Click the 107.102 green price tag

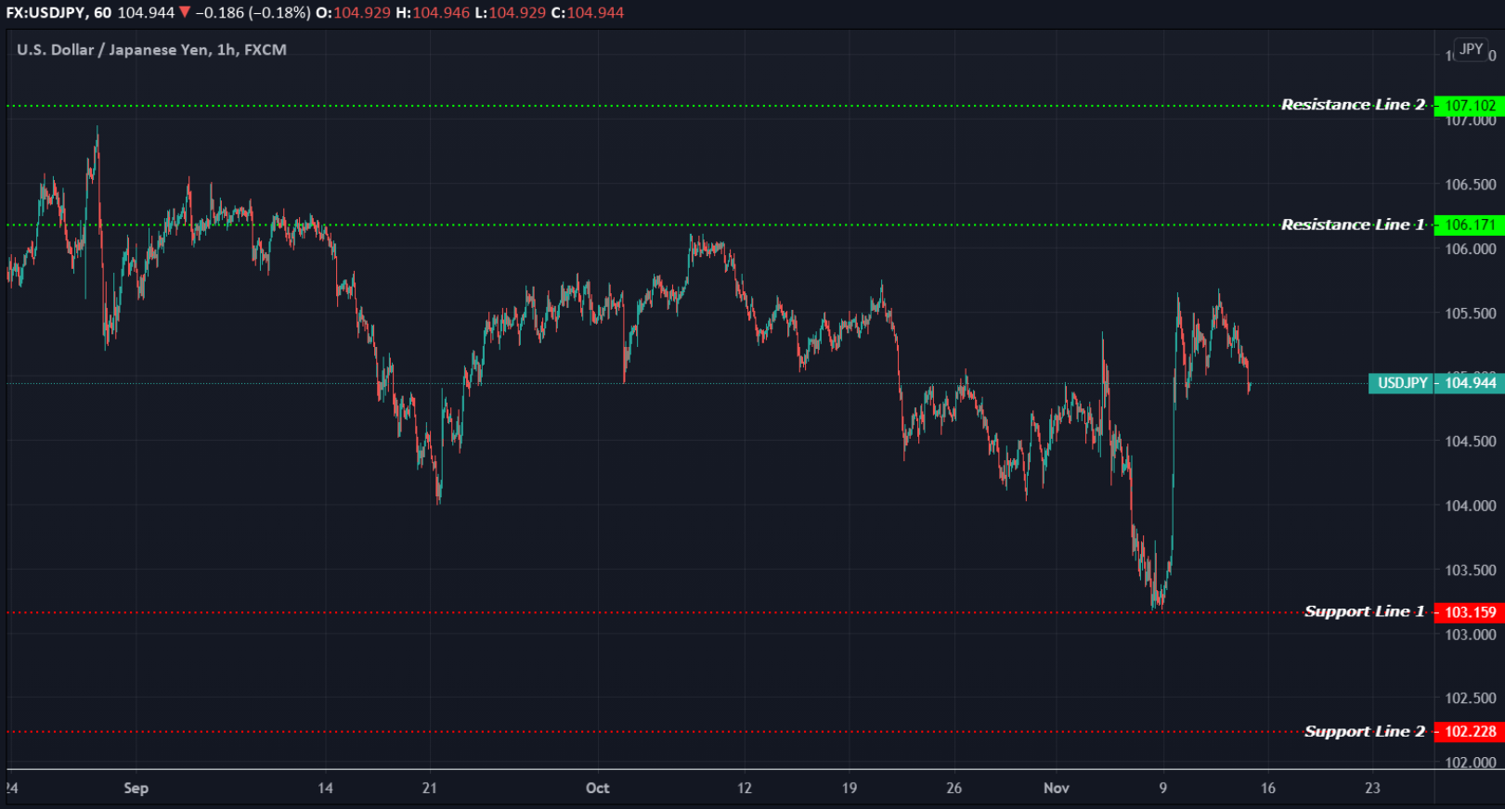(x=1470, y=106)
